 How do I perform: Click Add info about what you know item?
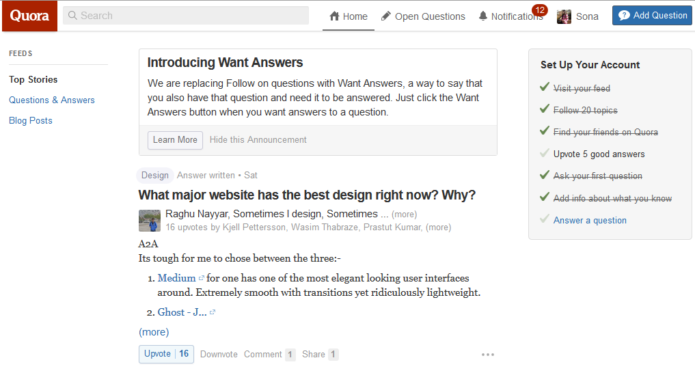click(x=612, y=199)
